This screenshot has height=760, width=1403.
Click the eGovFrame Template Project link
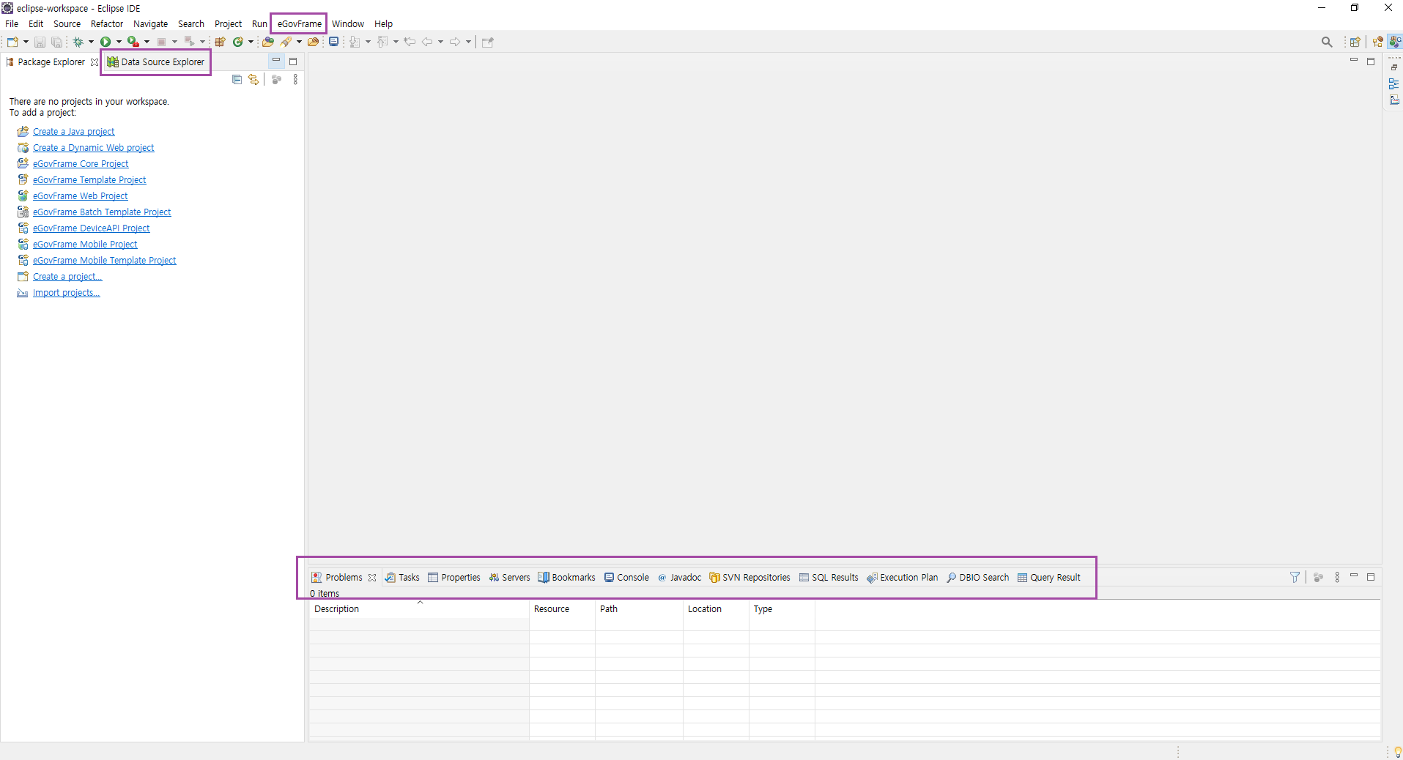click(89, 180)
